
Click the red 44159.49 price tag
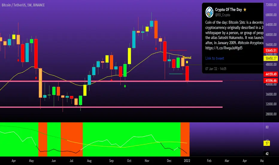tap(271, 74)
